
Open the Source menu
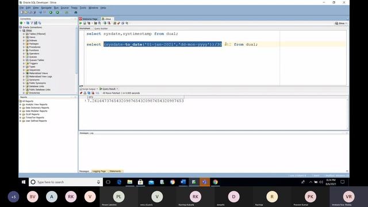[x=64, y=7]
